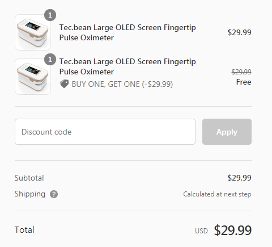Click the first item's $29.99 price

click(239, 32)
